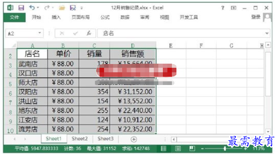This screenshot has width=278, height=154.
Task: Switch to Page Layout view icon
Action: [x=178, y=148]
